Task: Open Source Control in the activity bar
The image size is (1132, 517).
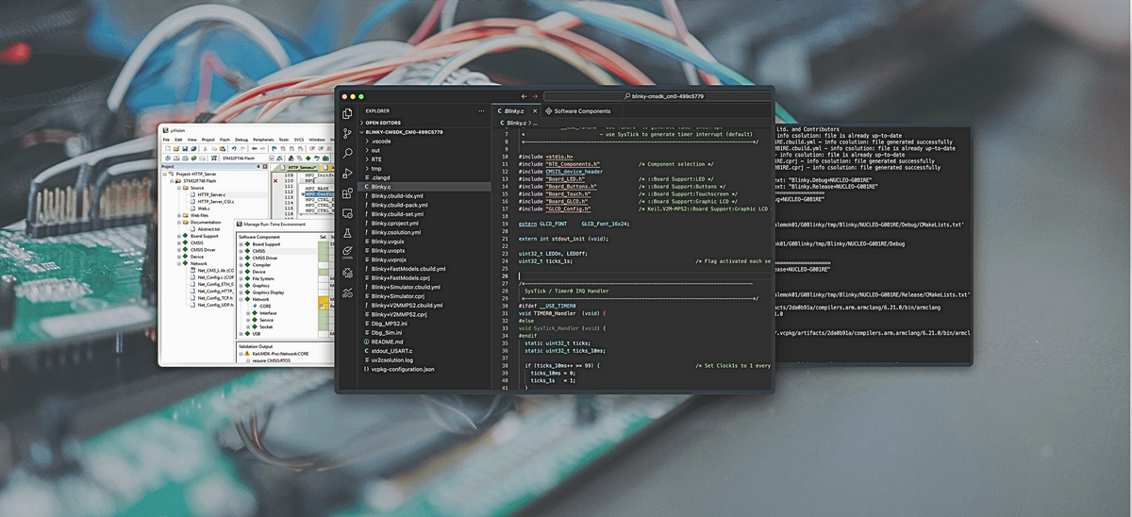Action: pos(347,133)
